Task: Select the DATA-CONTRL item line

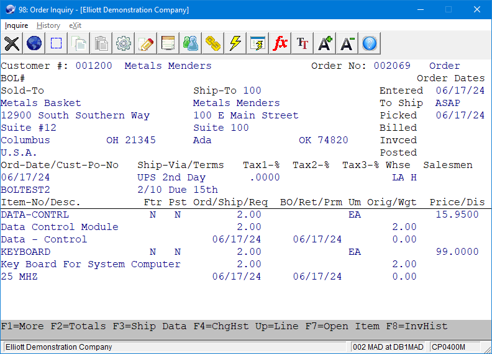Action: [246, 215]
